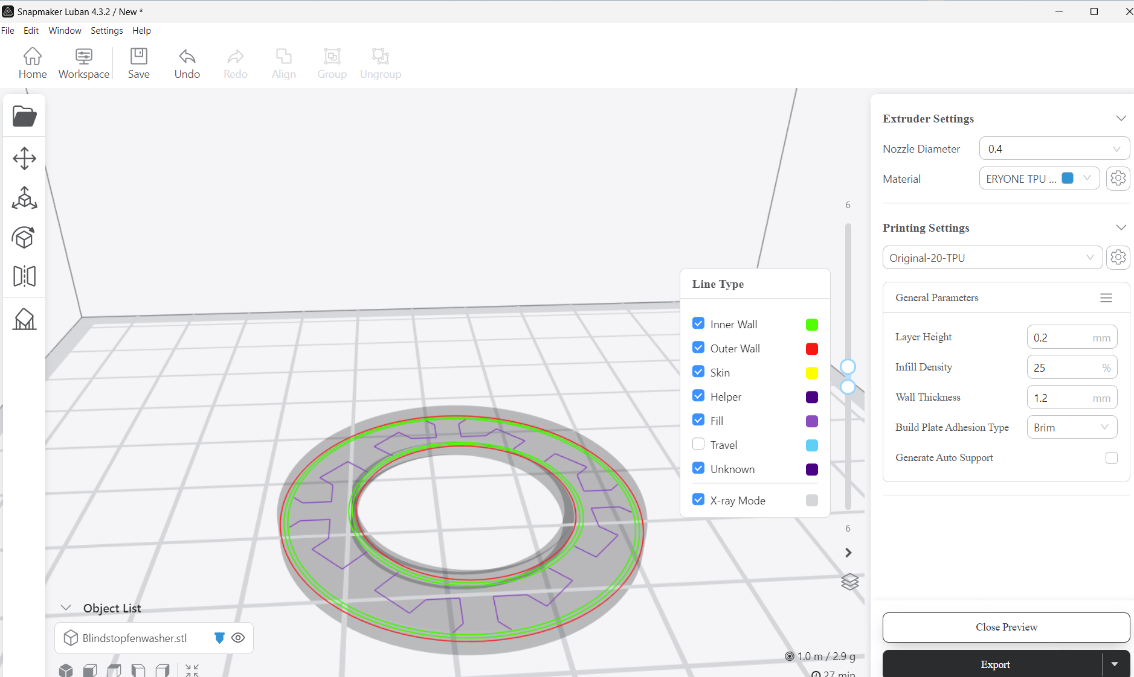Uncheck Unknown line type
Image resolution: width=1134 pixels, height=677 pixels.
[698, 468]
